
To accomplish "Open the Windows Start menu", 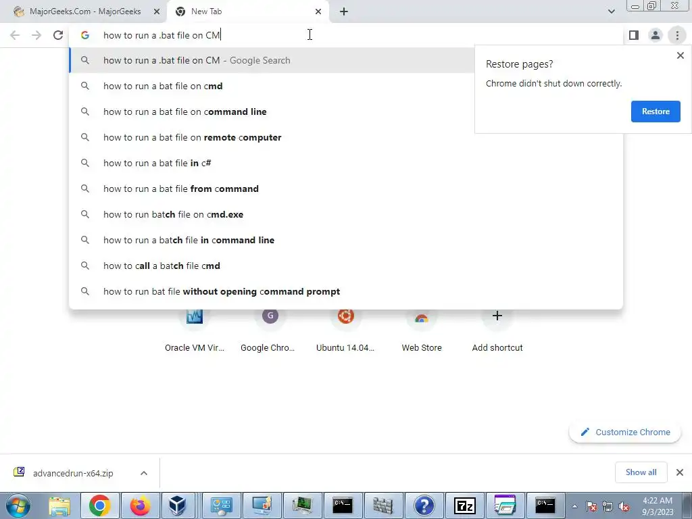I will pos(18,505).
